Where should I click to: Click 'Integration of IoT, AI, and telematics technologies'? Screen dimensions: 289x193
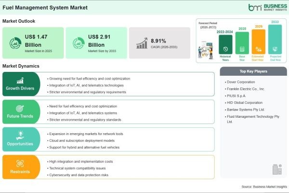pos(85,85)
